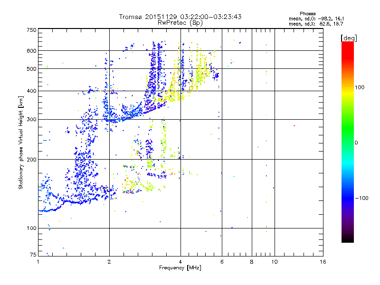Click the y-axis label 'Stationary phase Virtual Height [km]'
This screenshot has height=285, width=380.
click(21, 142)
